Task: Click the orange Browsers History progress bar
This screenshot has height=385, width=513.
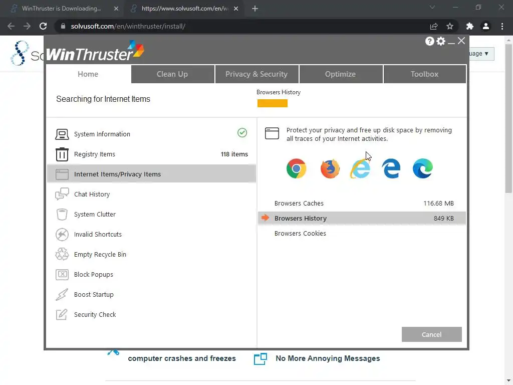Action: pyautogui.click(x=272, y=103)
